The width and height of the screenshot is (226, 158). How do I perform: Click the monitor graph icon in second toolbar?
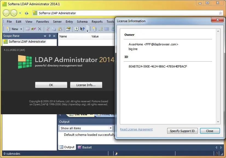click(107, 29)
